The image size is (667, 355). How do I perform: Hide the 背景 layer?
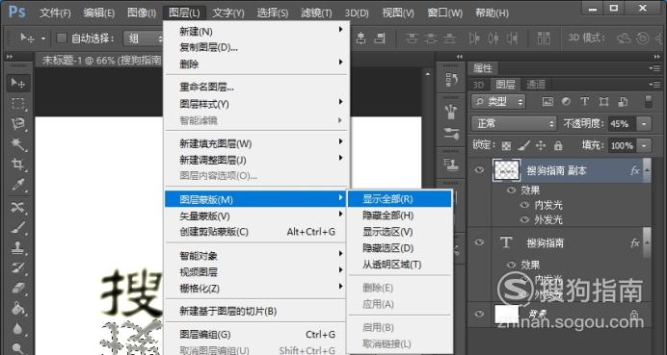(479, 314)
